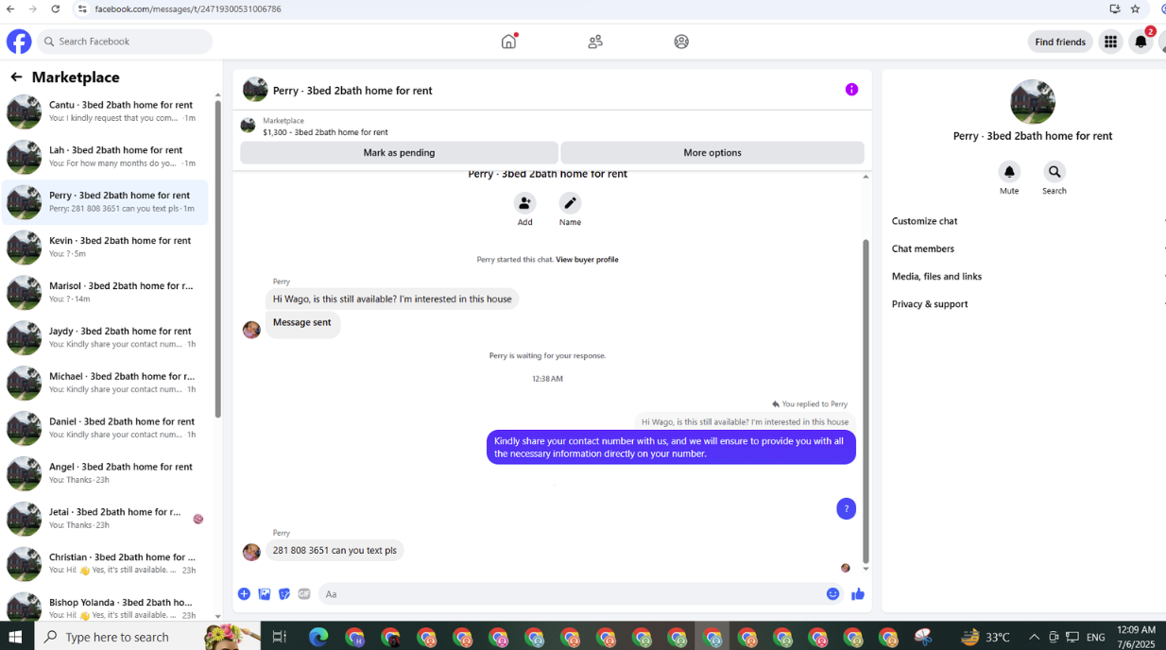1166x650 pixels.
Task: Bookmark this page star icon
Action: pos(1135,9)
